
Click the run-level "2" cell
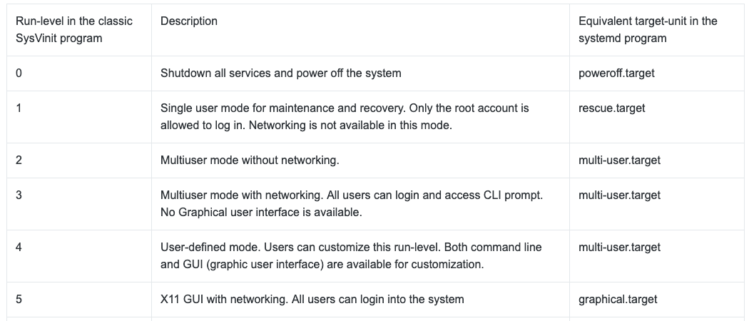pos(19,160)
